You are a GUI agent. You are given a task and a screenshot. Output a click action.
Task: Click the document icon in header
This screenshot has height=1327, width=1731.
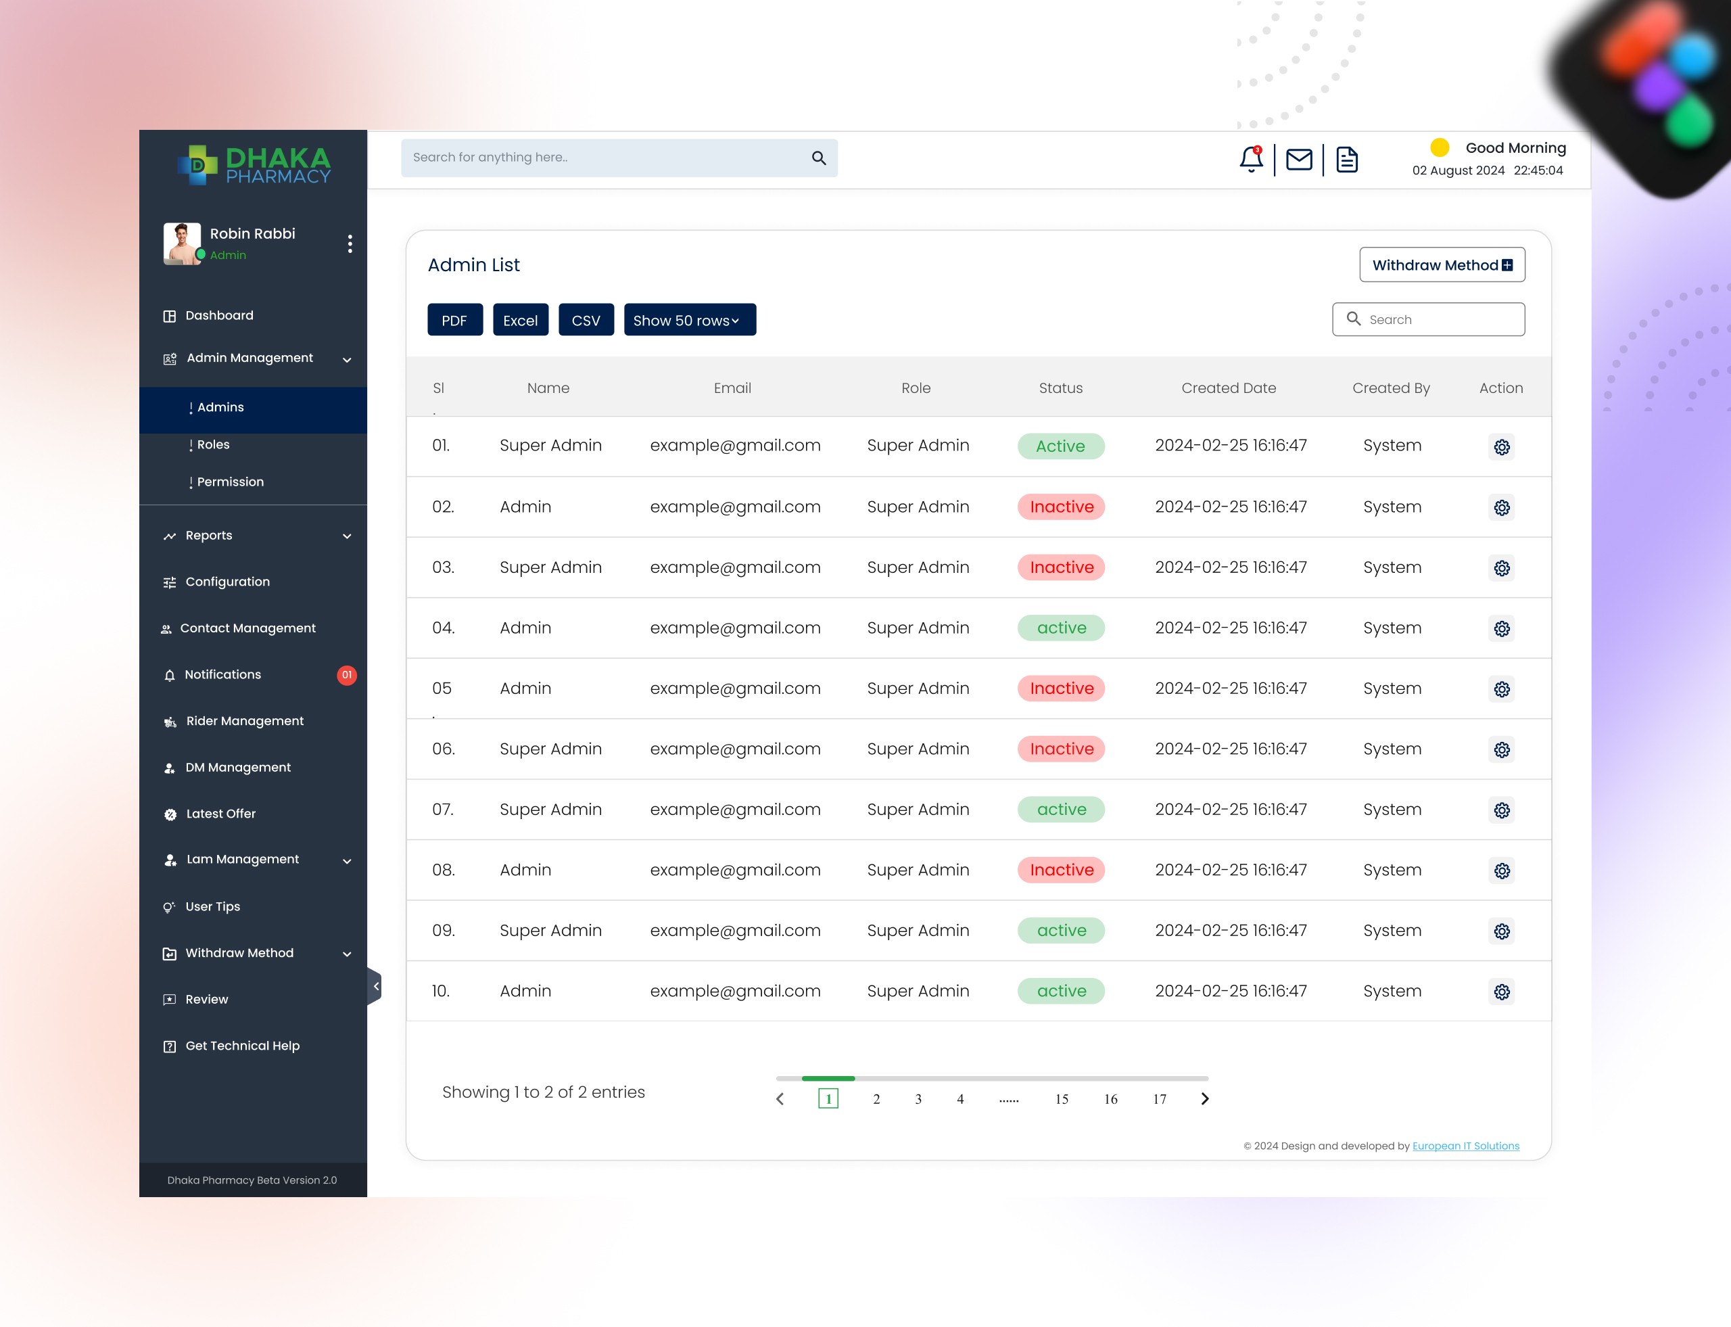[x=1346, y=160]
